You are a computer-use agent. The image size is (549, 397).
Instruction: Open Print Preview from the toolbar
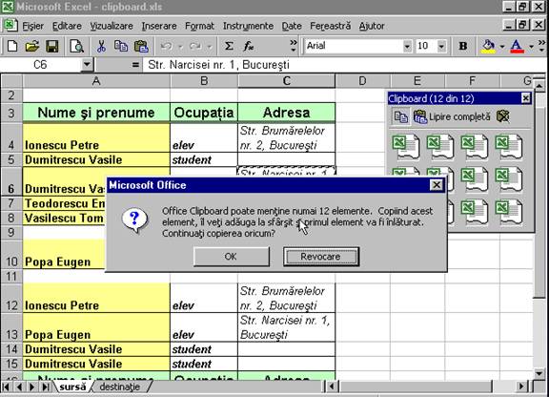[x=76, y=46]
